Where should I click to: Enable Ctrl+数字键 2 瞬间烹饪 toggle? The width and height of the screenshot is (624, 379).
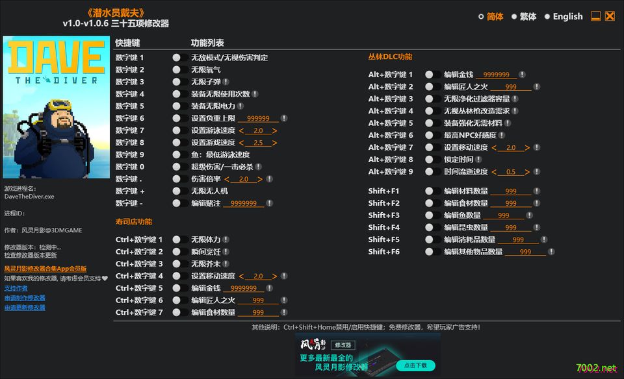180,252
